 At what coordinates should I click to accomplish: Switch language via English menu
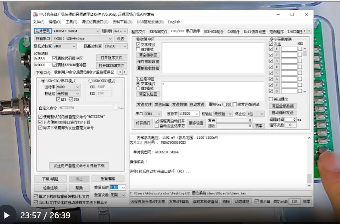(x=174, y=22)
